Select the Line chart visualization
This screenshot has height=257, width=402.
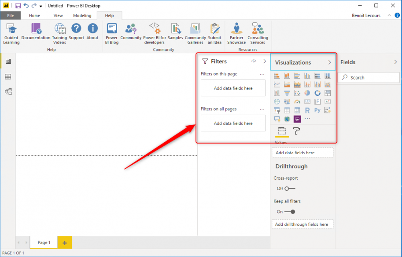[277, 83]
